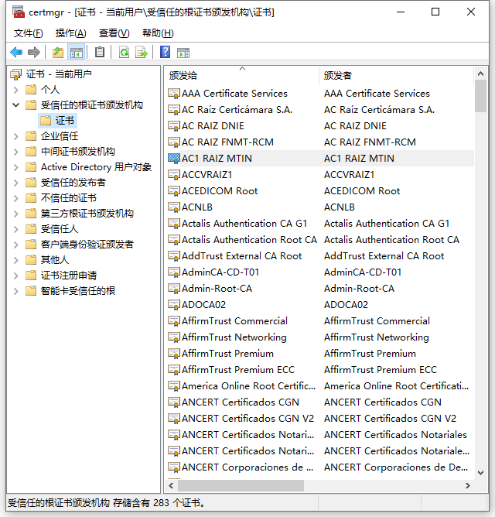Open the 帮助(H) menu
Viewport: 495px width, 517px height.
pyautogui.click(x=158, y=33)
